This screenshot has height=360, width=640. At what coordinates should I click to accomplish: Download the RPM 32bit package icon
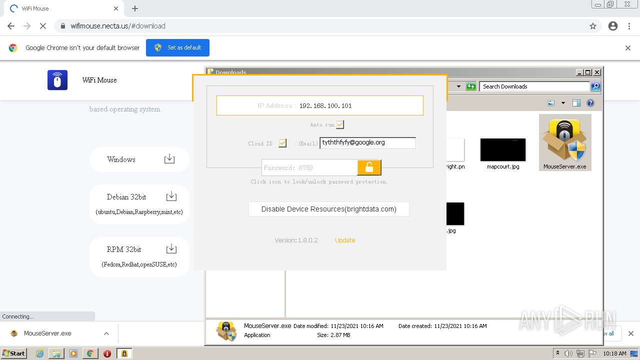click(171, 248)
